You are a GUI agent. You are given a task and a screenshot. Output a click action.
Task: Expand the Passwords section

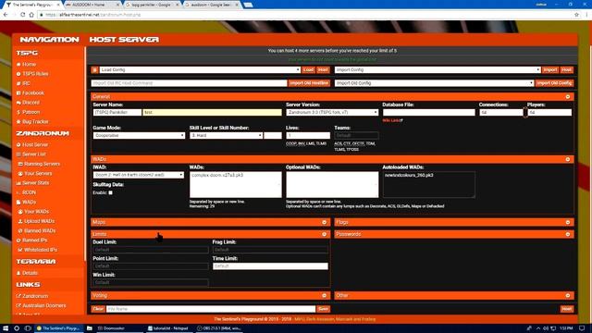click(x=567, y=234)
